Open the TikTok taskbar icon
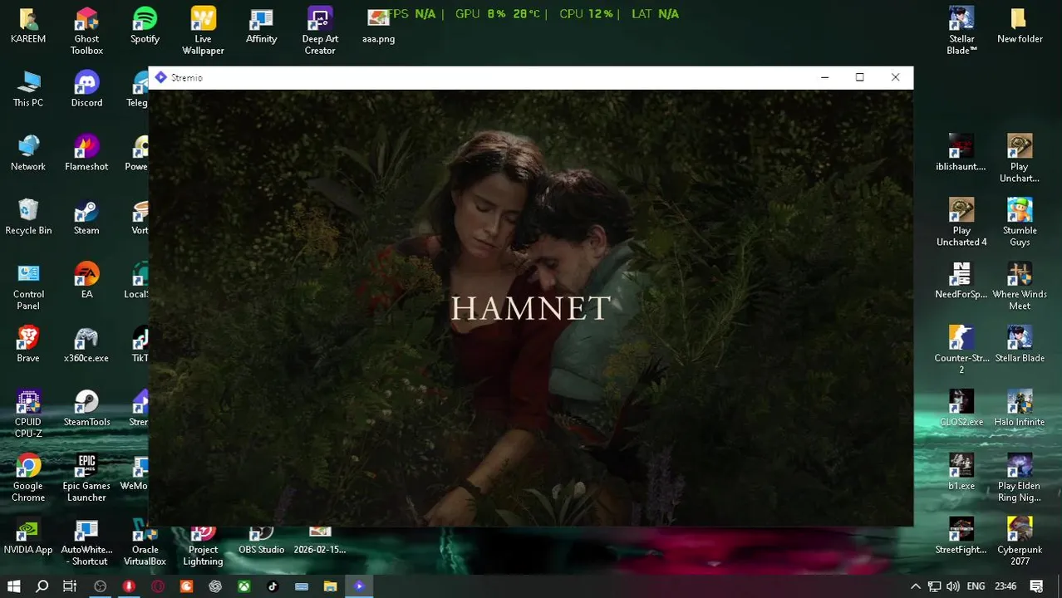 pos(273,586)
